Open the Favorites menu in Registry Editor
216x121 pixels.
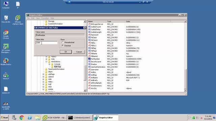45,18
